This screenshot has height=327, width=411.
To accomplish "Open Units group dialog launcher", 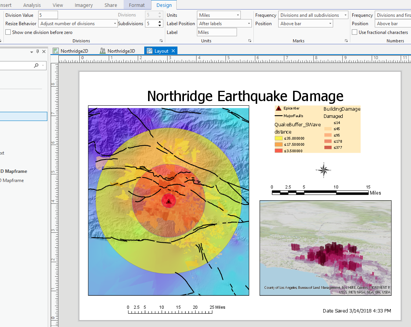I will pos(250,41).
